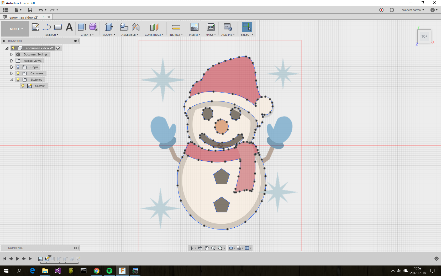441x276 pixels.
Task: Open the MODEL workspace dropdown
Action: 16,29
